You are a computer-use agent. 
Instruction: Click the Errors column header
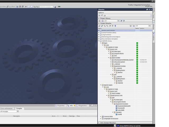click(x=66, y=116)
